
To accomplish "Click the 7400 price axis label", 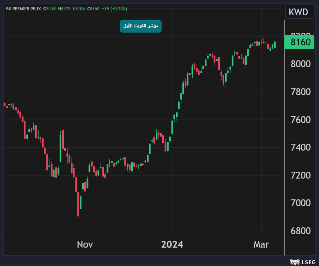I will (x=300, y=147).
